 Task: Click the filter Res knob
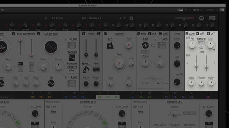pos(128,46)
